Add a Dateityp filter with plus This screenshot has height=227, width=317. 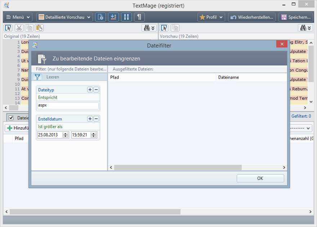click(x=90, y=90)
